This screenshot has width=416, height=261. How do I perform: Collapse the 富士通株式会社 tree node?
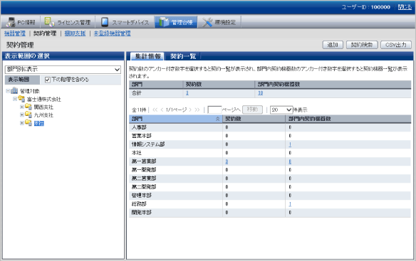[15, 99]
